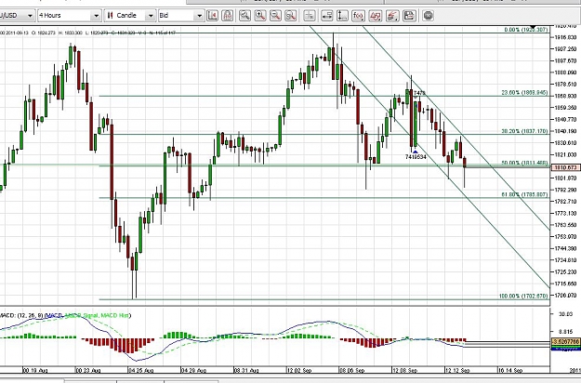
Task: Click the 1725.230 price axis label
Action: coord(566,271)
